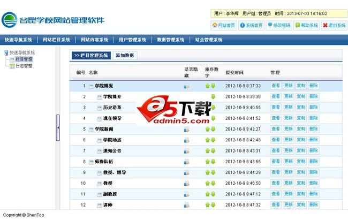Toggle hidden status of 师资队伍 row

[186, 162]
